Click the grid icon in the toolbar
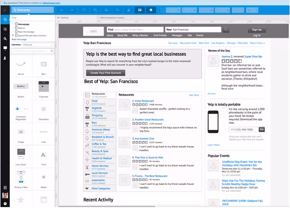Viewport: 290px width, 208px height. click(x=162, y=10)
